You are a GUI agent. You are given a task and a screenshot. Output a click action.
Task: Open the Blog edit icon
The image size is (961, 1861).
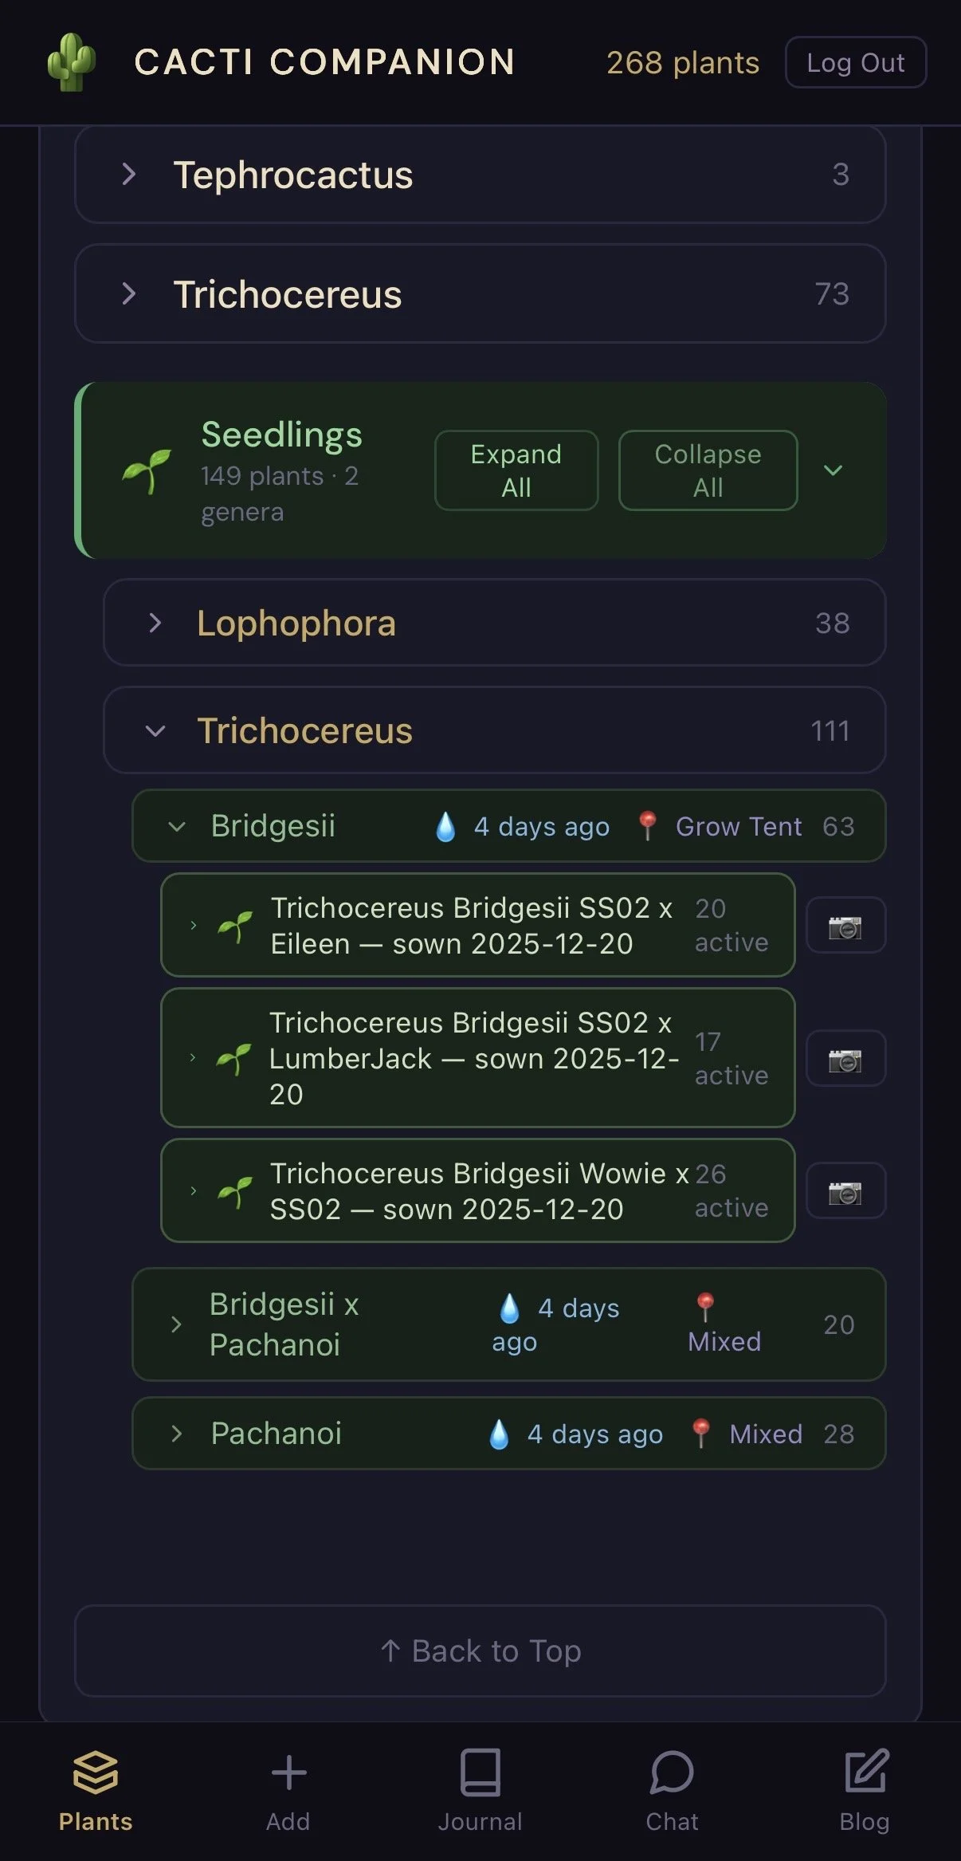[865, 1770]
